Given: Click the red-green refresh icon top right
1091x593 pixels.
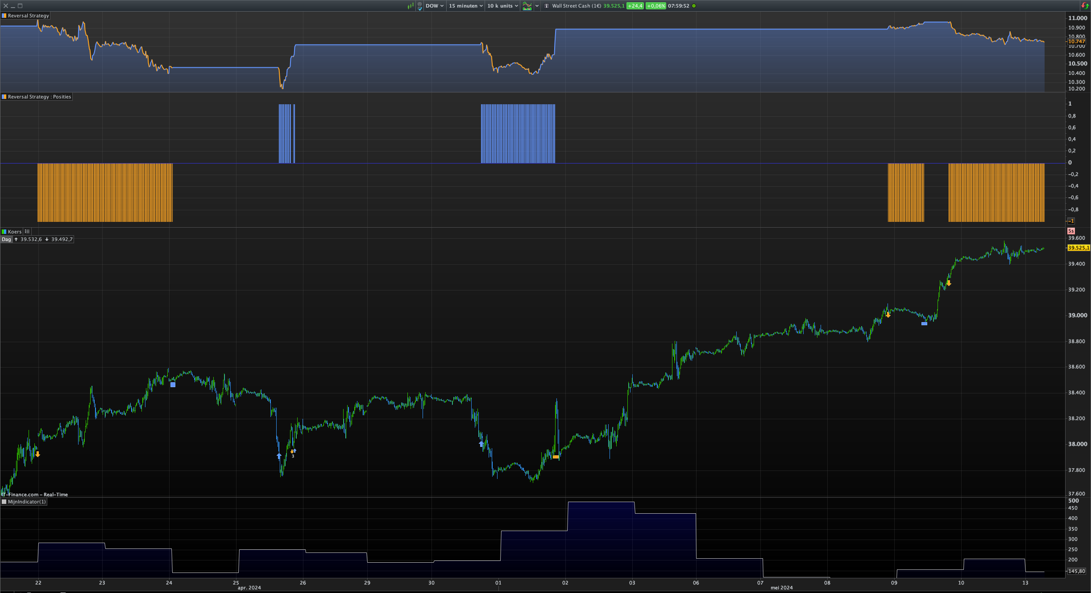Looking at the screenshot, I should point(1084,6).
